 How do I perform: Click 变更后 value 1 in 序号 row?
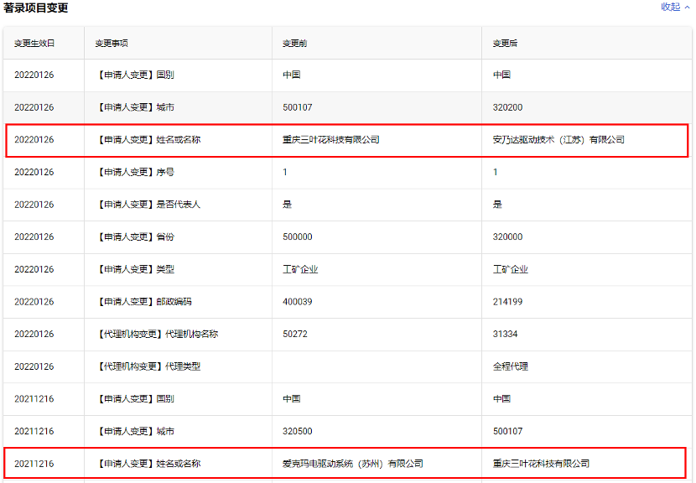click(495, 172)
